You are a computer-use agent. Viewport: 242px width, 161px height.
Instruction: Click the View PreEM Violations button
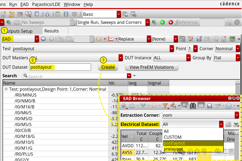(152, 67)
